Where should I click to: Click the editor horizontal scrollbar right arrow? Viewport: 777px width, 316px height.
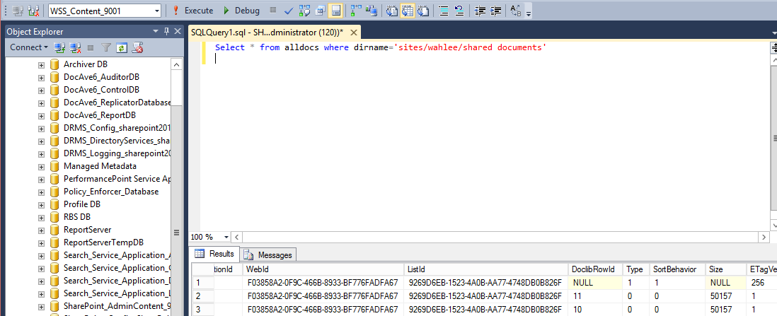pyautogui.click(x=764, y=238)
